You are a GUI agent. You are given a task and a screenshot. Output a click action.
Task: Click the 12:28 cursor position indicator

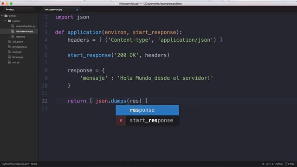click(x=34, y=164)
